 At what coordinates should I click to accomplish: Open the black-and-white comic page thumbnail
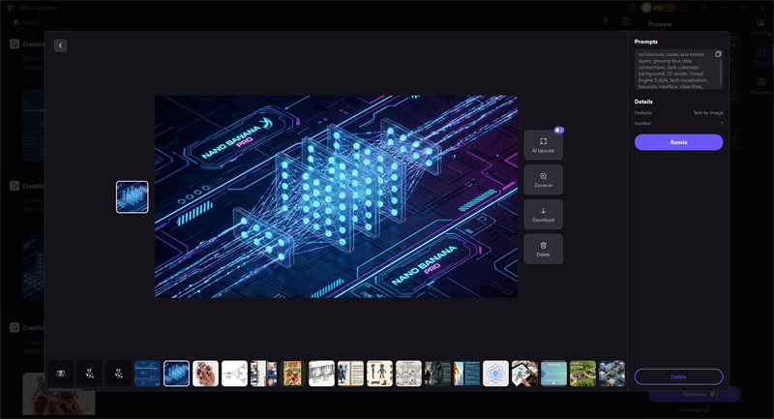[408, 374]
